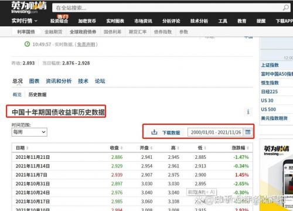Image resolution: width=293 pixels, height=211 pixels.
Task: Open the 加密货币 menu
Action: 87,21
